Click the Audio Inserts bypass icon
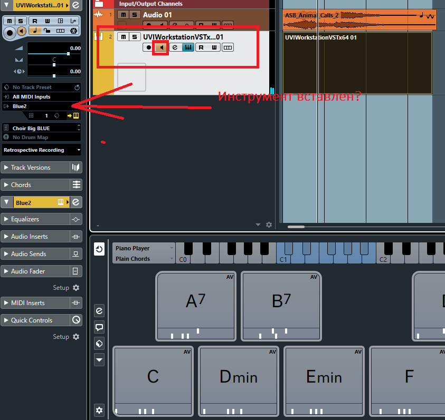445x420 pixels. pos(76,237)
